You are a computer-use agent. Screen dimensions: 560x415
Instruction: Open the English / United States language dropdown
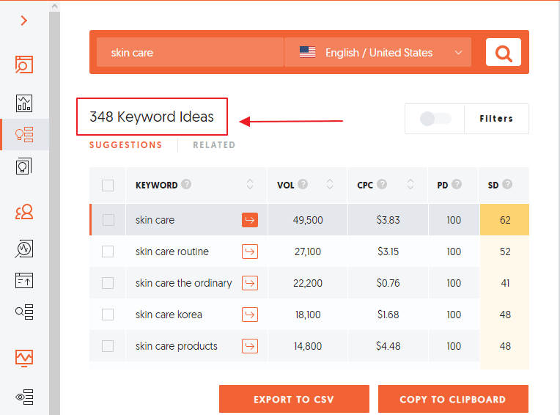coord(377,53)
